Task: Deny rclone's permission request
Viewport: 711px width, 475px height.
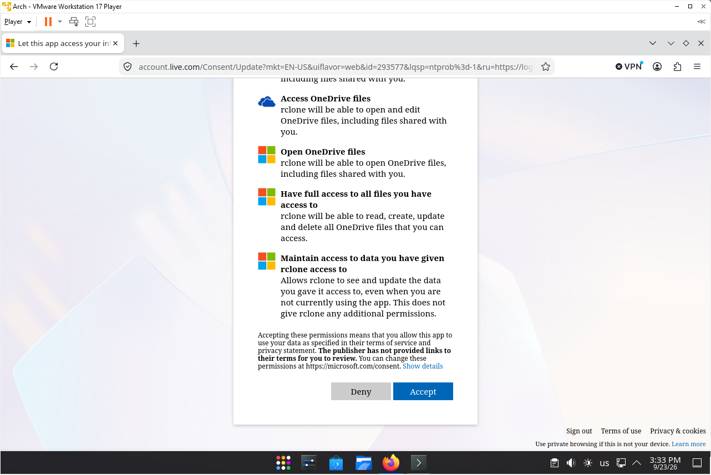Action: (361, 391)
